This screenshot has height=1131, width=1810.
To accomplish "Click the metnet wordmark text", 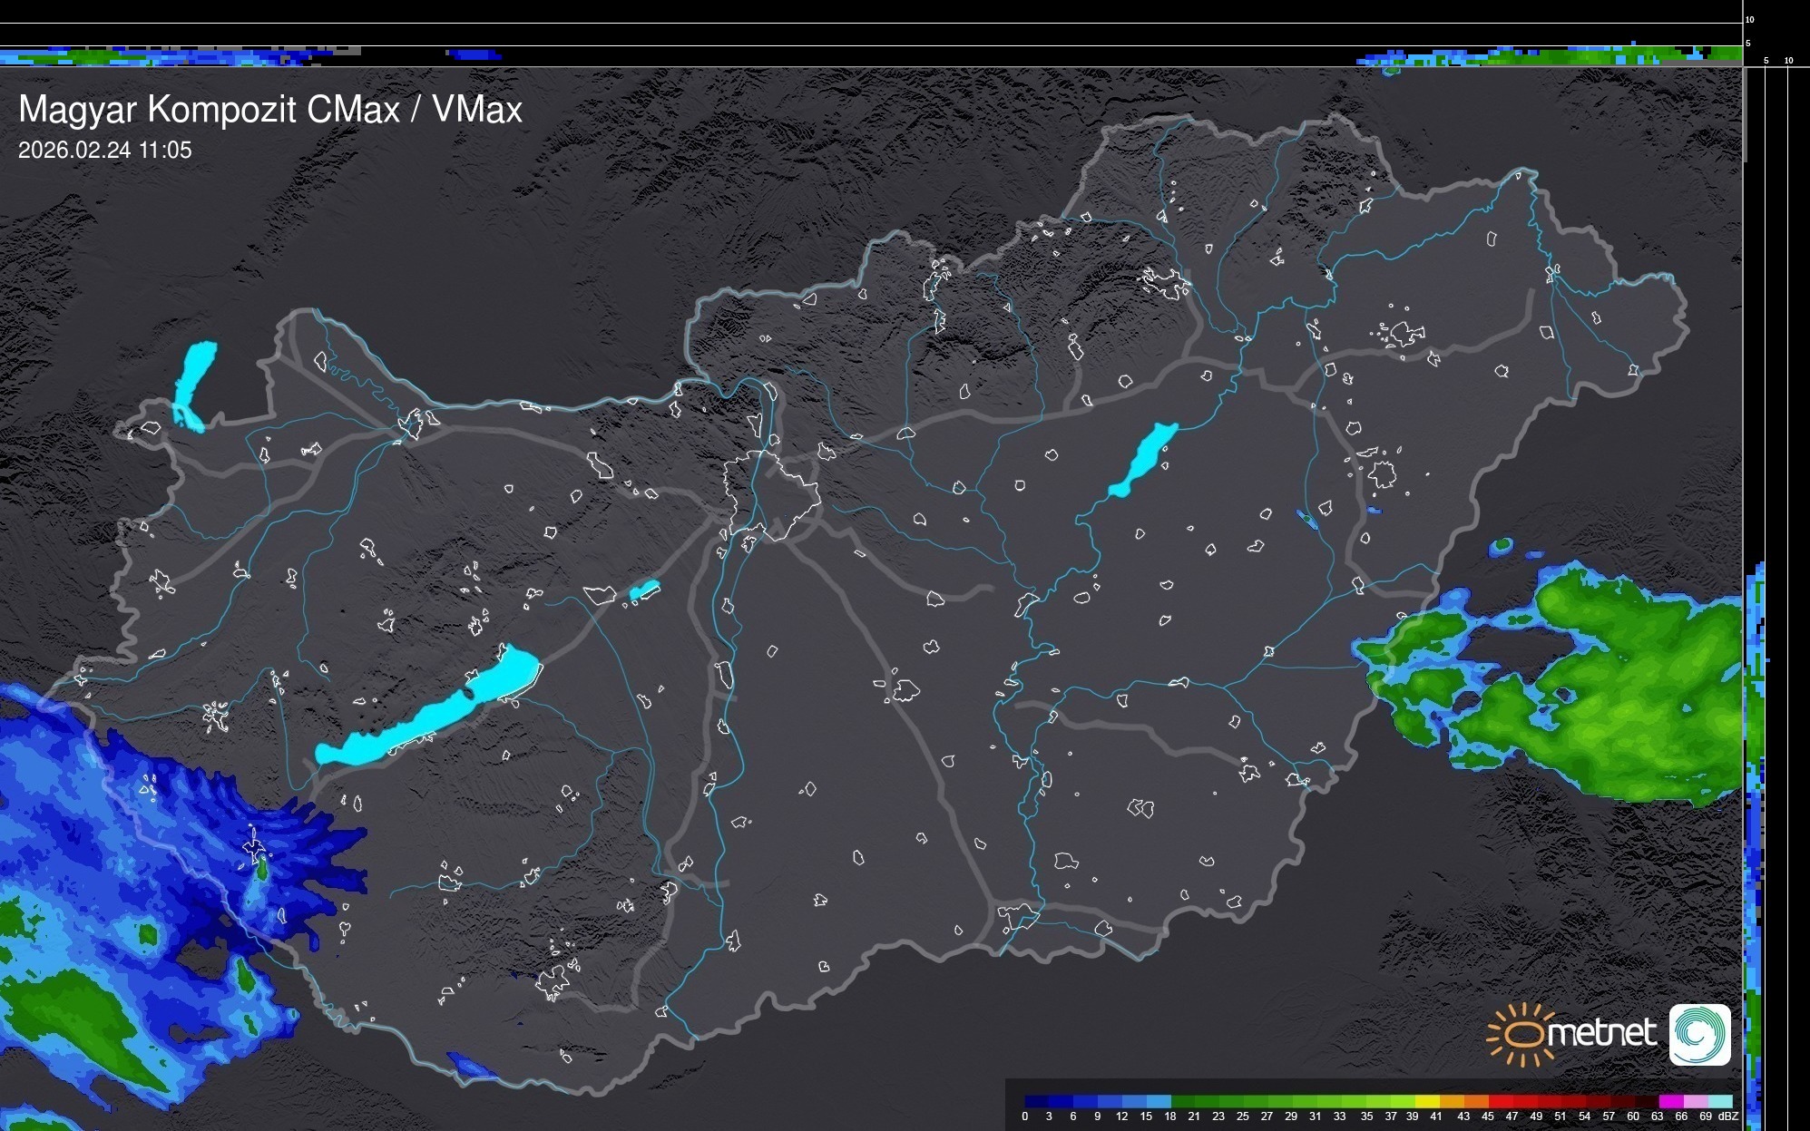I will tap(1602, 1033).
